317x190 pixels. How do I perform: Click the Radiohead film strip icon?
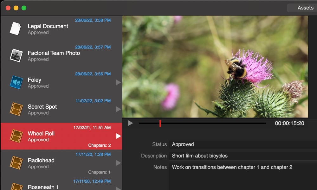click(16, 163)
